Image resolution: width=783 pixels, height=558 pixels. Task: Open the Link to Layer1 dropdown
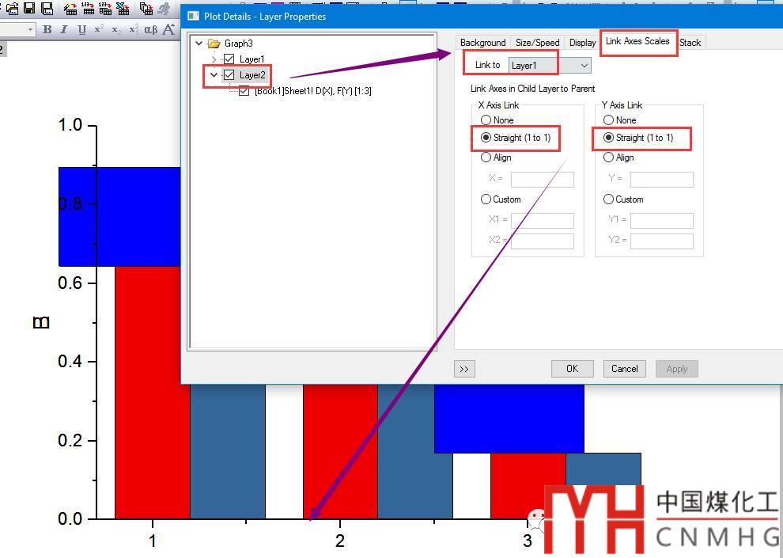pyautogui.click(x=550, y=66)
